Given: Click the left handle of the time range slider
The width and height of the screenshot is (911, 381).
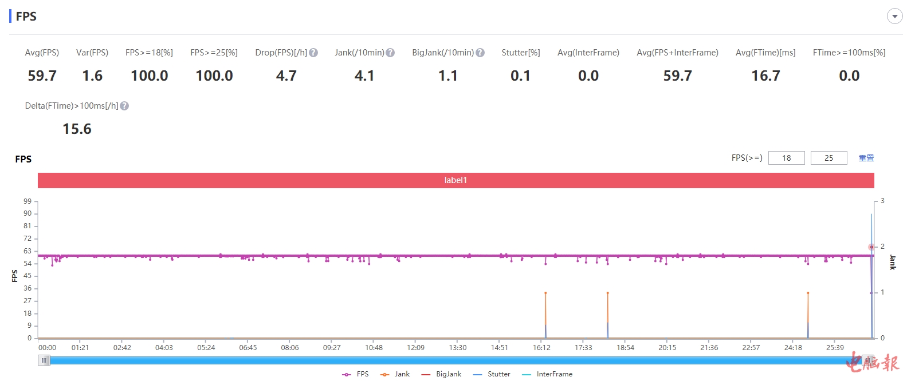Looking at the screenshot, I should 44,360.
